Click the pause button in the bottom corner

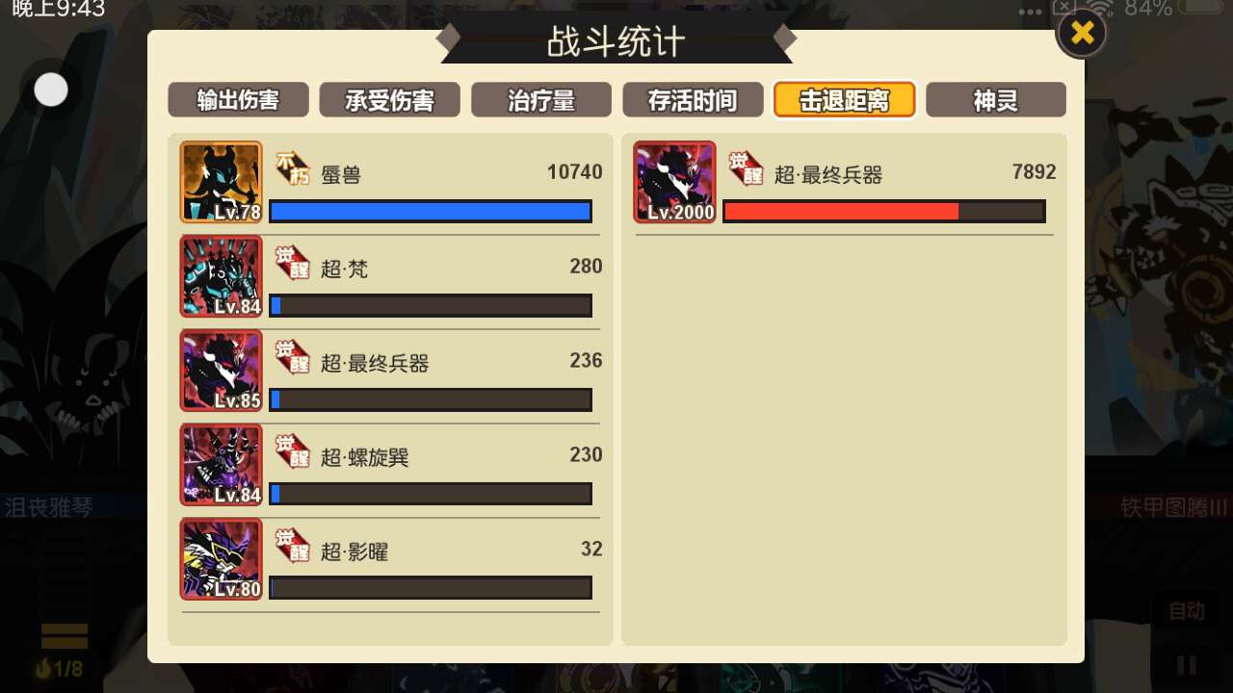coord(1187,665)
